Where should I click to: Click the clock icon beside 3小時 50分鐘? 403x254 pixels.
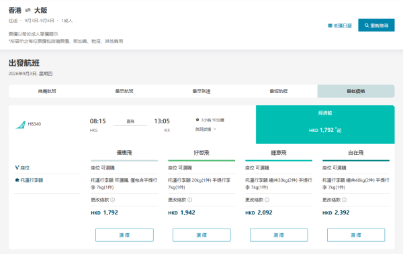pyautogui.click(x=197, y=120)
